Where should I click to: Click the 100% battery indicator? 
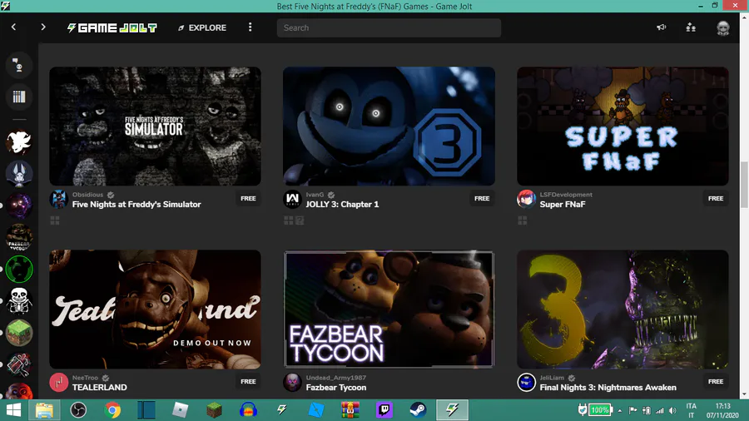(600, 410)
